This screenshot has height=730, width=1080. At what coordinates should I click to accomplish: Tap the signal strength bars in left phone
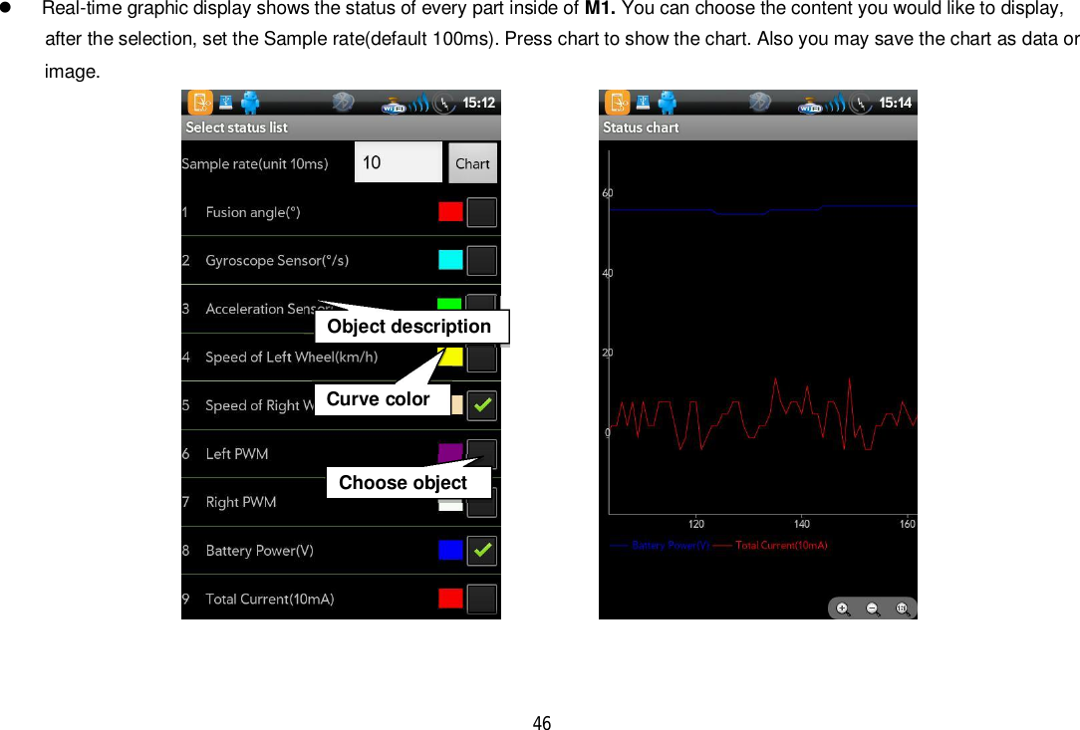pyautogui.click(x=419, y=104)
